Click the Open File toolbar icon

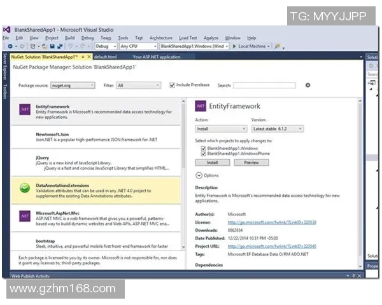[x=45, y=46]
